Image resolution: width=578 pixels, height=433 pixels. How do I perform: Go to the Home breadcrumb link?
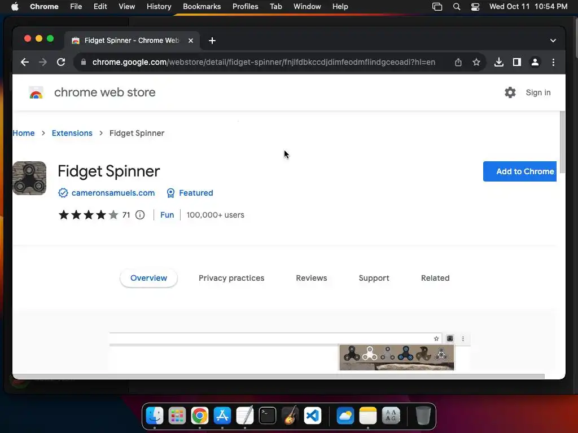click(24, 133)
